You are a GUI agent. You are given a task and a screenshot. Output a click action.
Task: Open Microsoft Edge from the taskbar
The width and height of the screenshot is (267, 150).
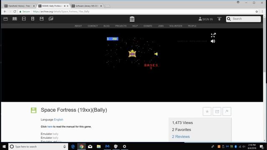tap(73, 146)
